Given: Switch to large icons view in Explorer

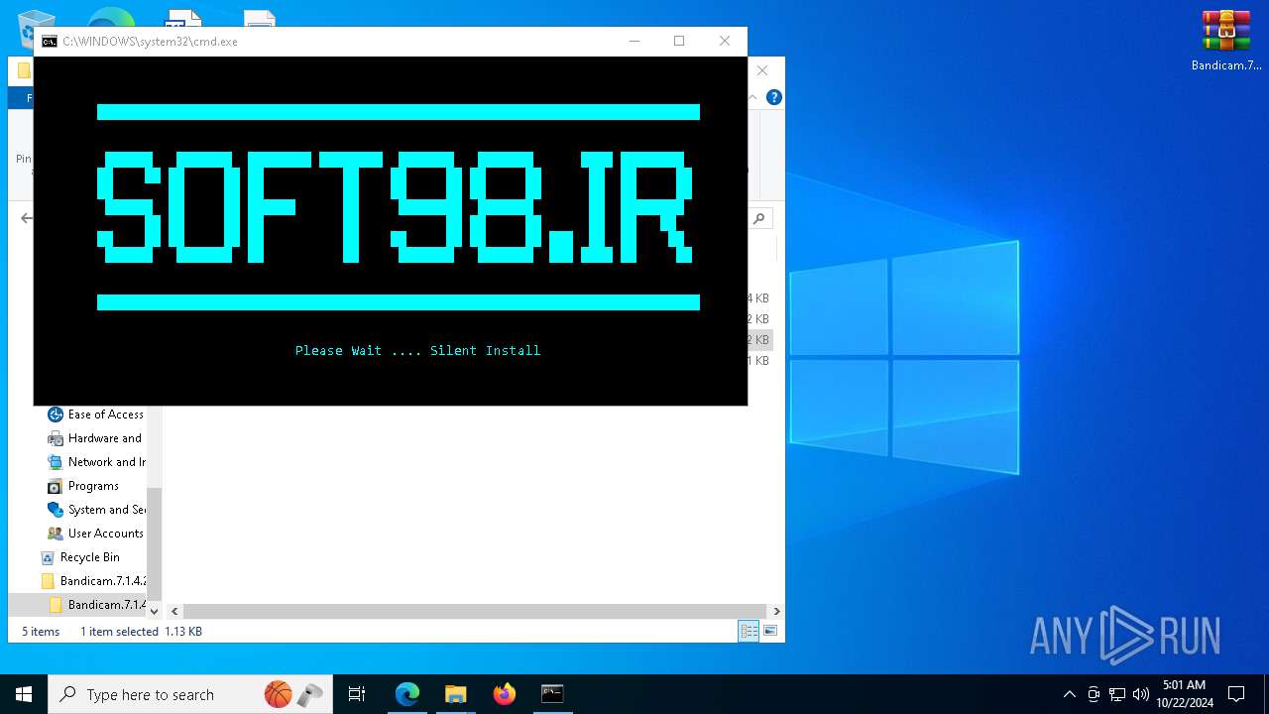Looking at the screenshot, I should click(770, 631).
